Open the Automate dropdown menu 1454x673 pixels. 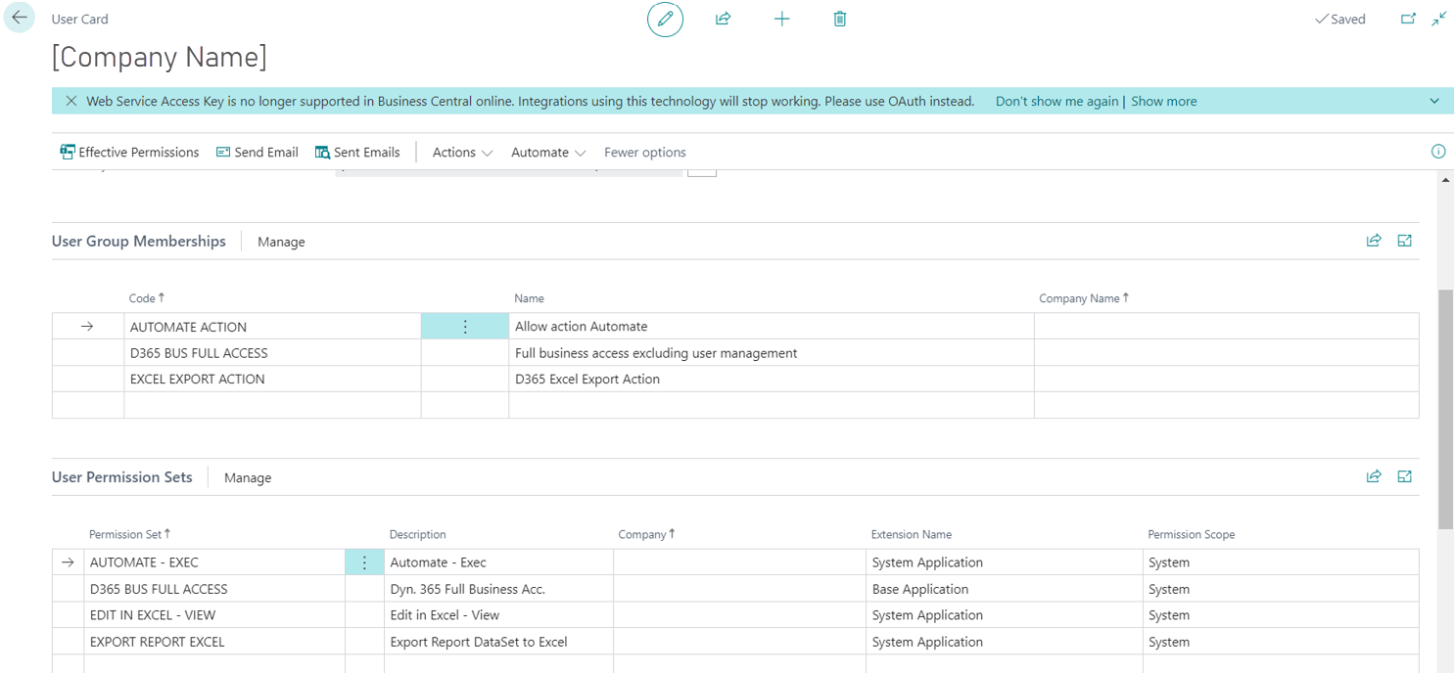pyautogui.click(x=548, y=153)
